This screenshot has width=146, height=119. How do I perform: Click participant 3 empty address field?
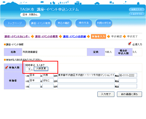[x=86, y=86]
